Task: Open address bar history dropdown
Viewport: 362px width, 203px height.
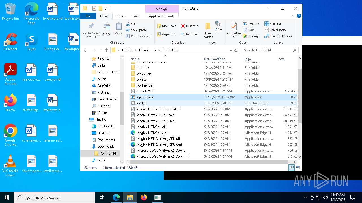Action: pos(231,50)
